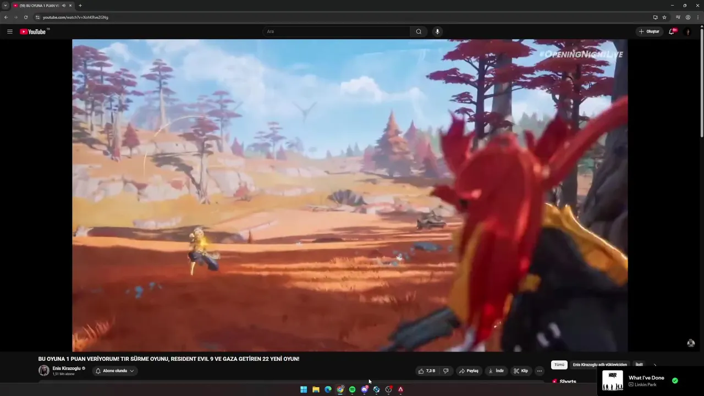Go back with the browser back arrow
This screenshot has width=704, height=396.
pos(6,17)
